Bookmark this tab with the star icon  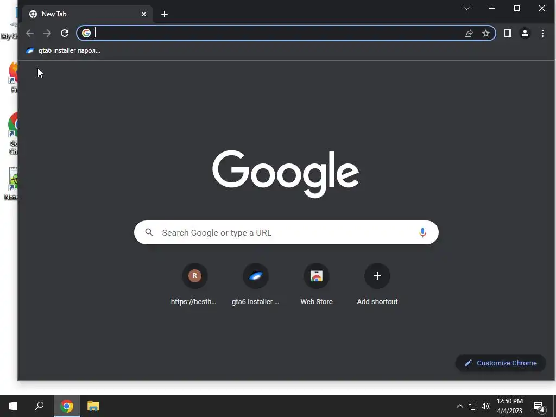click(x=486, y=33)
